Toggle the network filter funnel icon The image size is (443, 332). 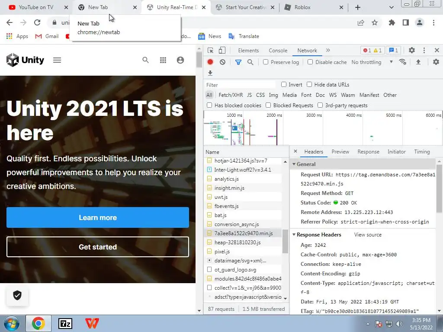[x=238, y=62]
